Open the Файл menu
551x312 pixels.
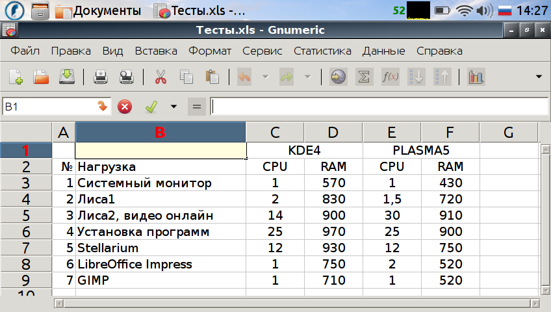(25, 51)
